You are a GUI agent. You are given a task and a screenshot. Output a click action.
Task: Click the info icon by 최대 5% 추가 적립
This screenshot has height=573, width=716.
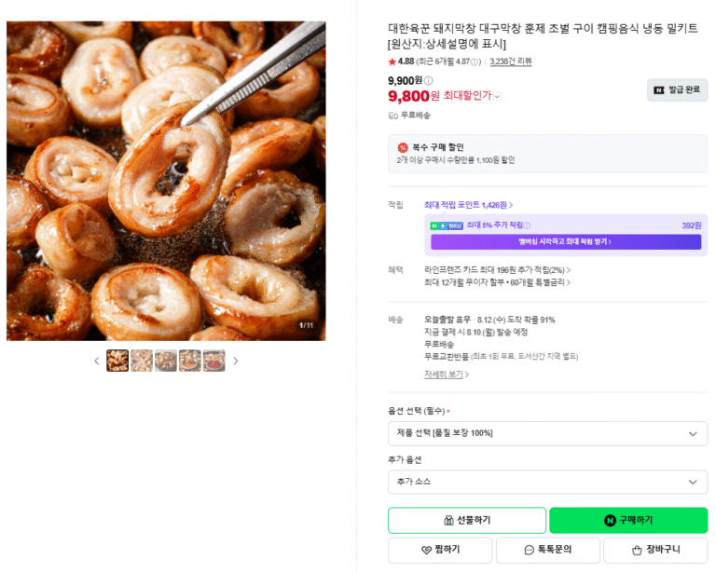527,225
